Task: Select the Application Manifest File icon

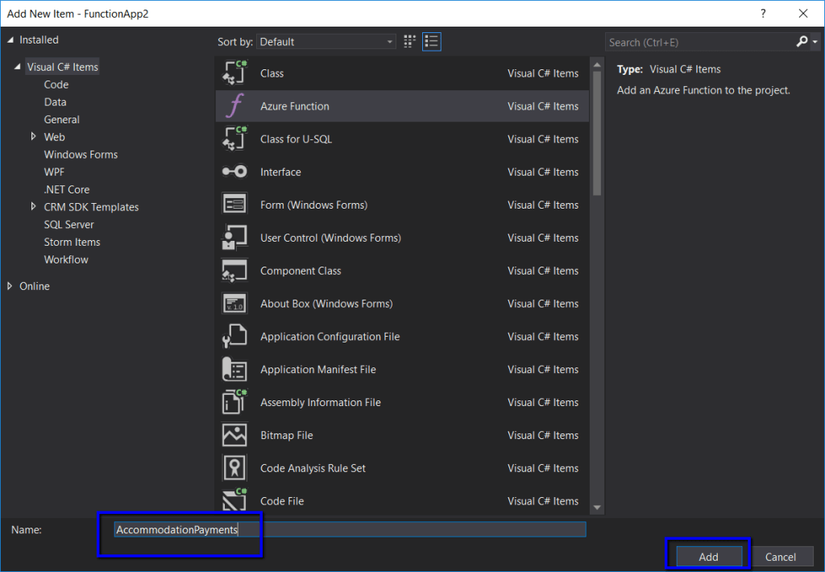Action: pyautogui.click(x=234, y=370)
